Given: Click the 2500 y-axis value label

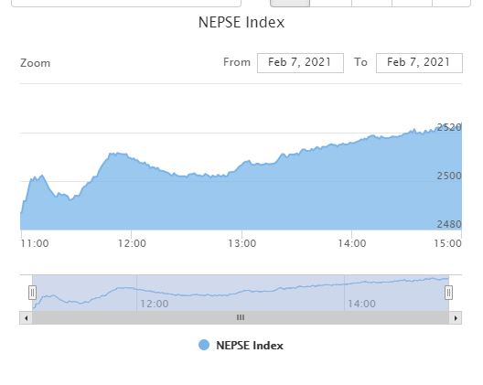Looking at the screenshot, I should tap(449, 176).
